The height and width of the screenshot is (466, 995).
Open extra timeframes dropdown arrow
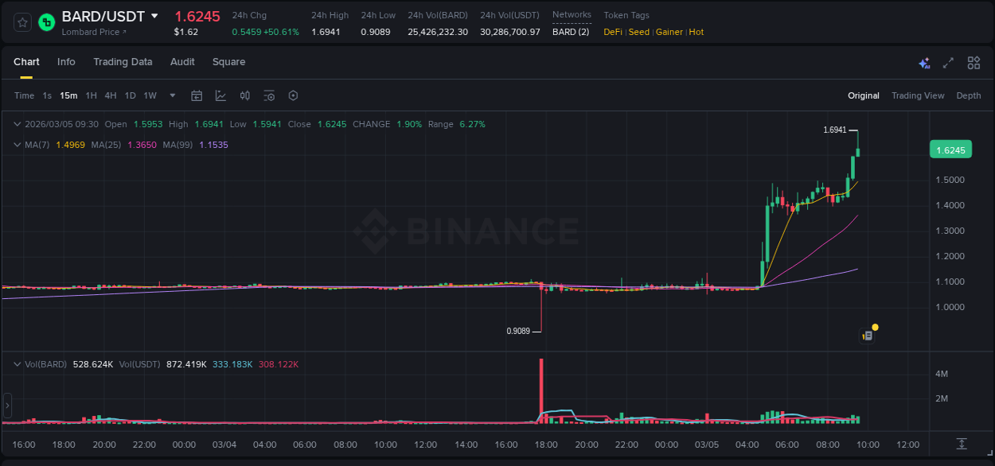172,95
